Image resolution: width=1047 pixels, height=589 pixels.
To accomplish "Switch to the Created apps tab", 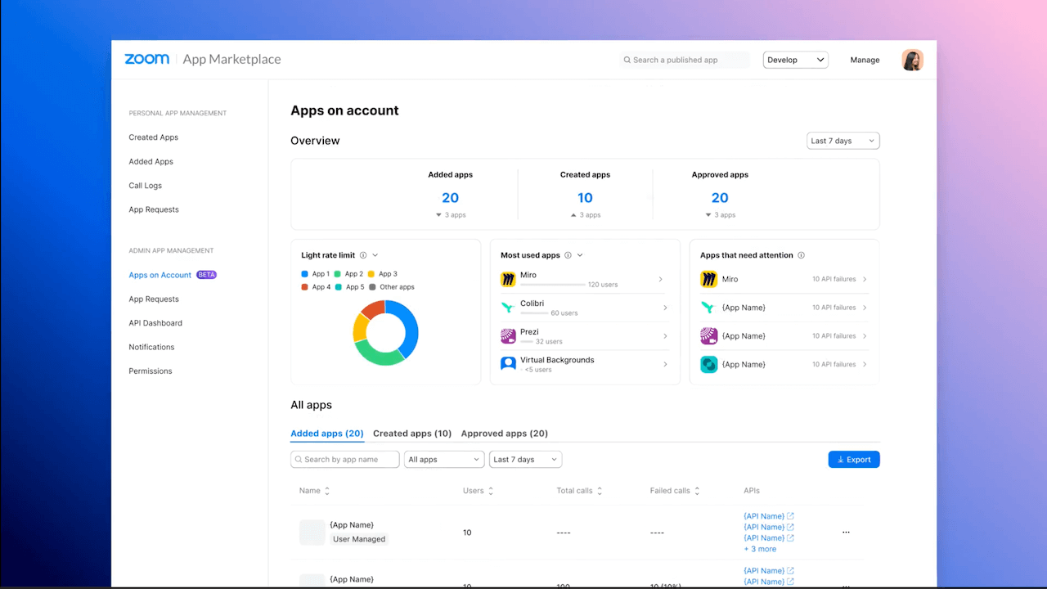I will coord(412,433).
